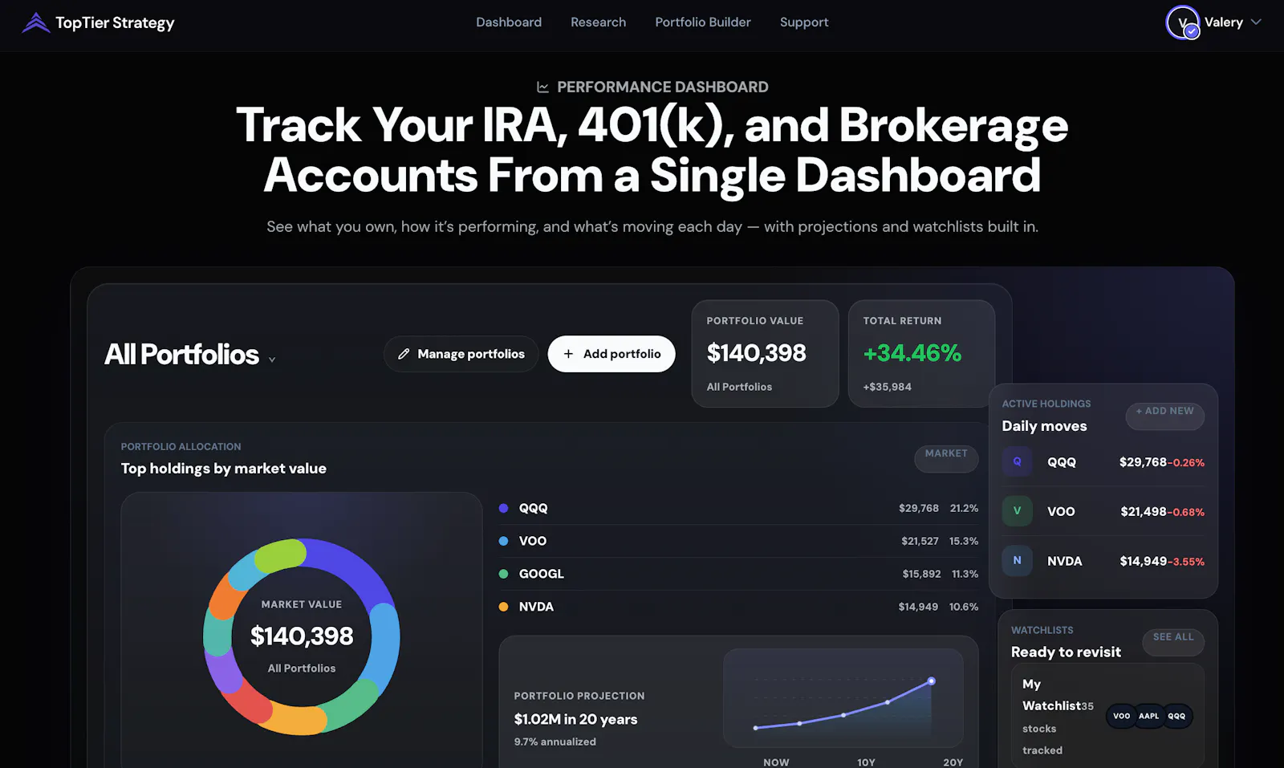The width and height of the screenshot is (1284, 768).
Task: Click Add New in Daily moves
Action: pyautogui.click(x=1164, y=416)
